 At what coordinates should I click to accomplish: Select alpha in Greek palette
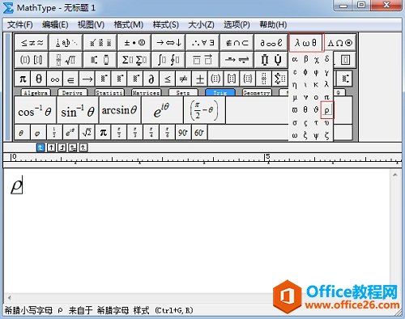(295, 59)
